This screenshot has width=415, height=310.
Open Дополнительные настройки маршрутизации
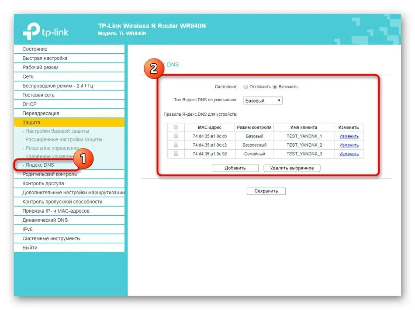click(x=69, y=193)
